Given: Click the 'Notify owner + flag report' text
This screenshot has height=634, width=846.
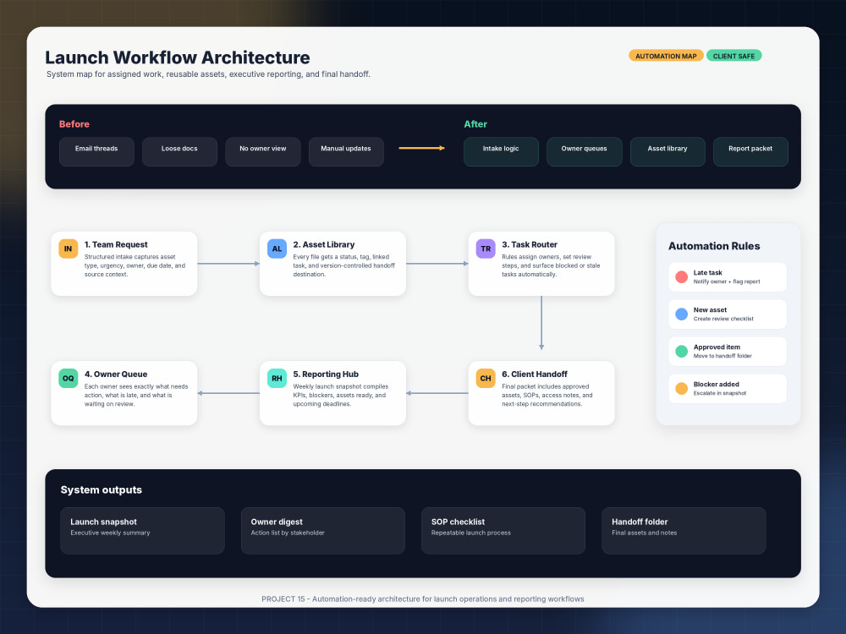Looking at the screenshot, I should [x=726, y=281].
